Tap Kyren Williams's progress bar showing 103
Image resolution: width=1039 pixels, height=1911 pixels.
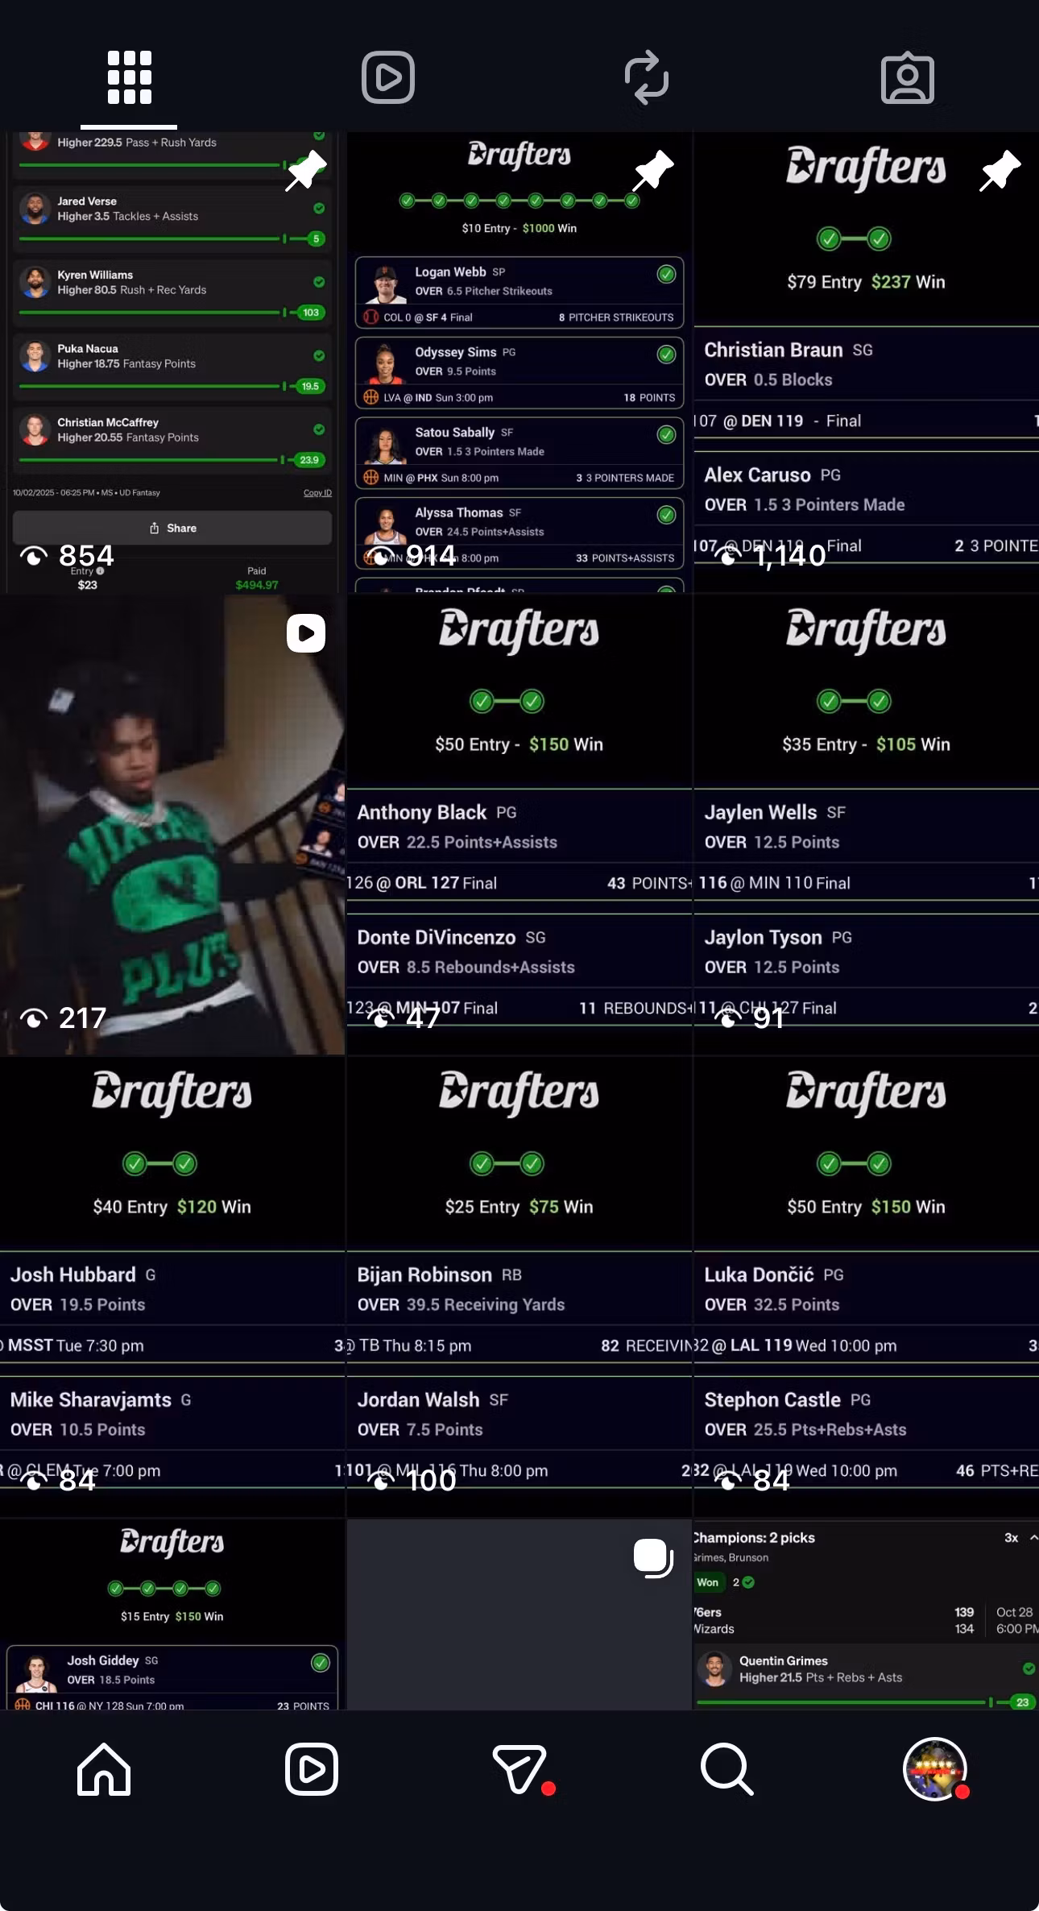tap(172, 313)
